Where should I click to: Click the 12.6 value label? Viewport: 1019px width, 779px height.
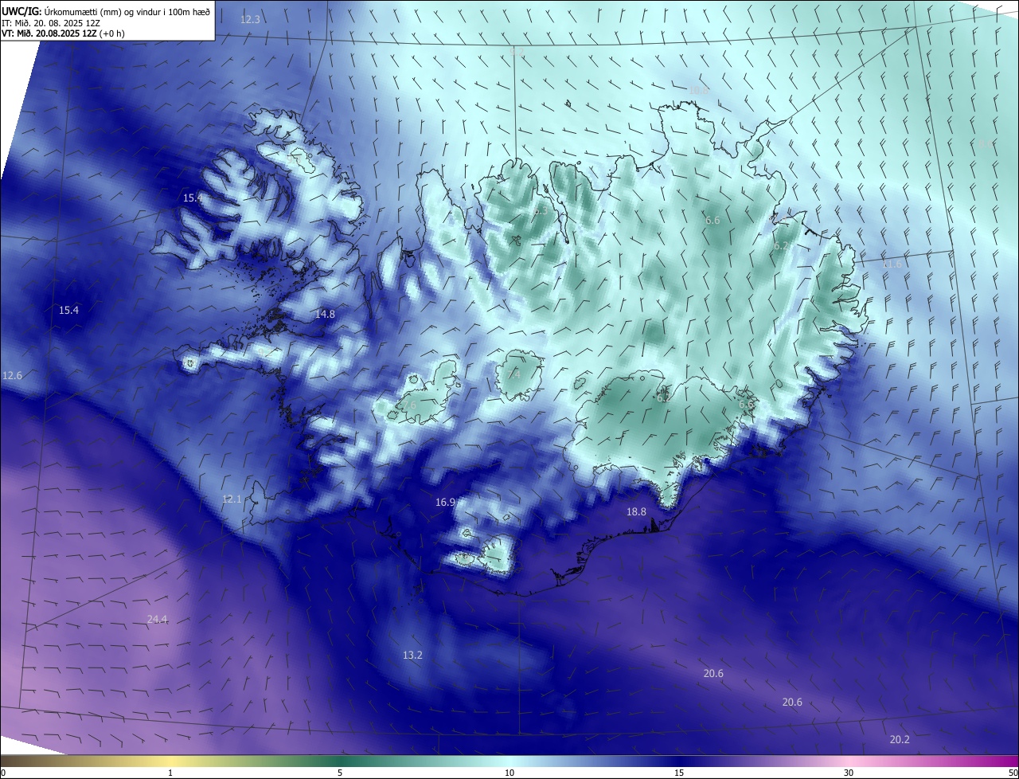12,375
